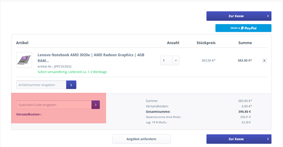Image resolution: width=283 pixels, height=147 pixels.
Task: Select the Artikel-Nr.: JPPC553932 text
Action: tap(55, 67)
